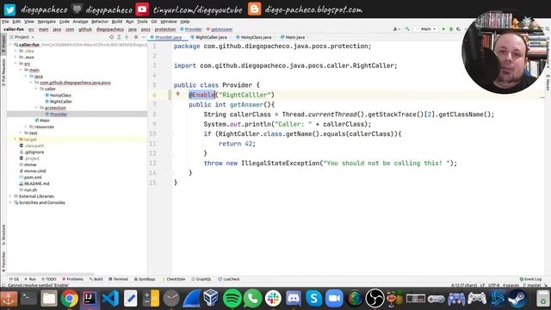
Task: Open the SpotBugs tool window button
Action: [145, 279]
